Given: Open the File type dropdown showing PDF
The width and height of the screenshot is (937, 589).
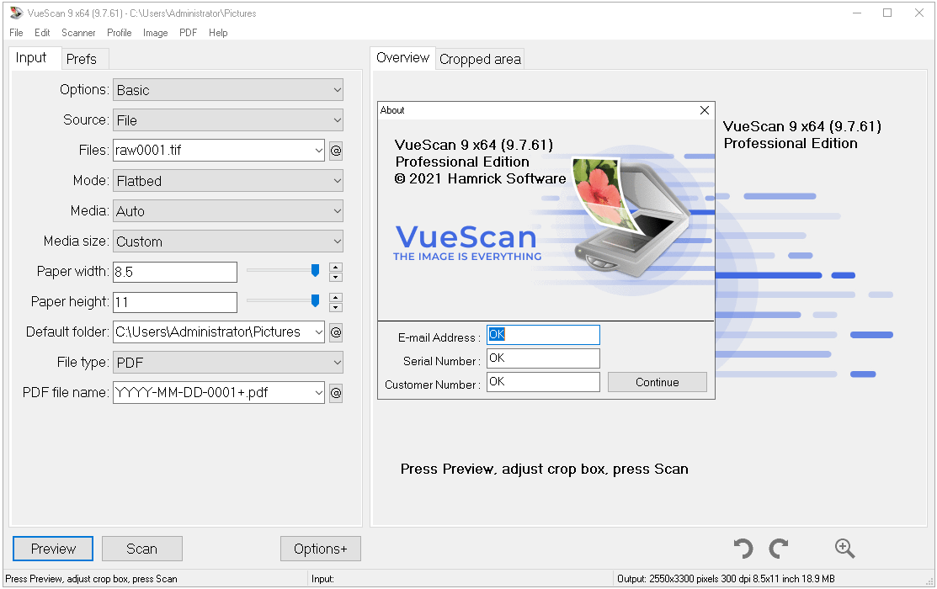Looking at the screenshot, I should tap(227, 363).
